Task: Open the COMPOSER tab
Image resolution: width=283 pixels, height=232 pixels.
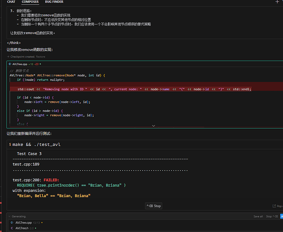Action: tap(30, 2)
